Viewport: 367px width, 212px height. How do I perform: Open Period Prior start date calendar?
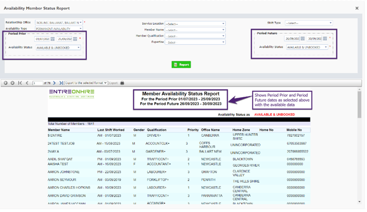tap(52, 39)
